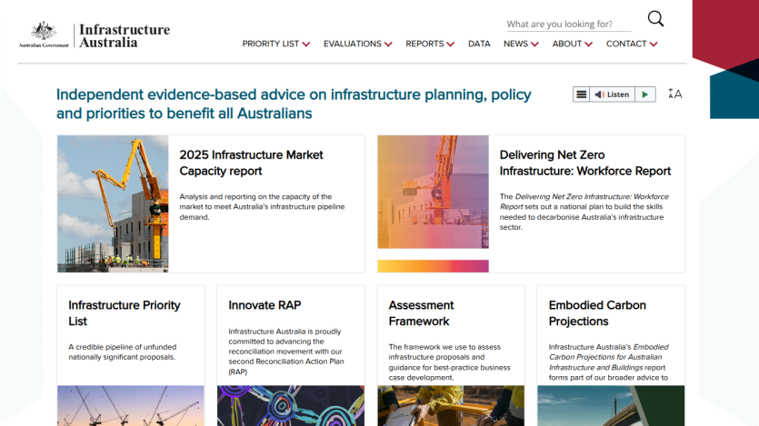Open the Innovate RAP card title
Image resolution: width=759 pixels, height=426 pixels.
[x=265, y=305]
